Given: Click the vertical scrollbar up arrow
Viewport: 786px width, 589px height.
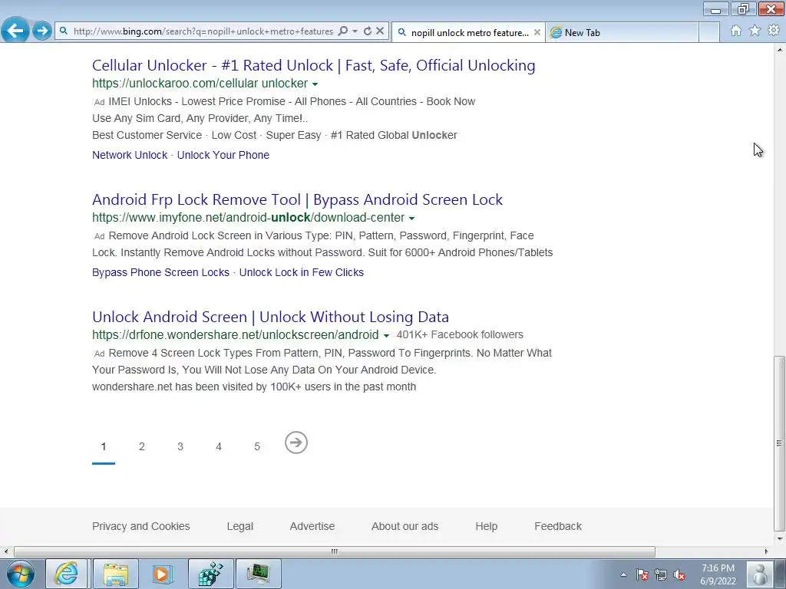Looking at the screenshot, I should coord(780,50).
